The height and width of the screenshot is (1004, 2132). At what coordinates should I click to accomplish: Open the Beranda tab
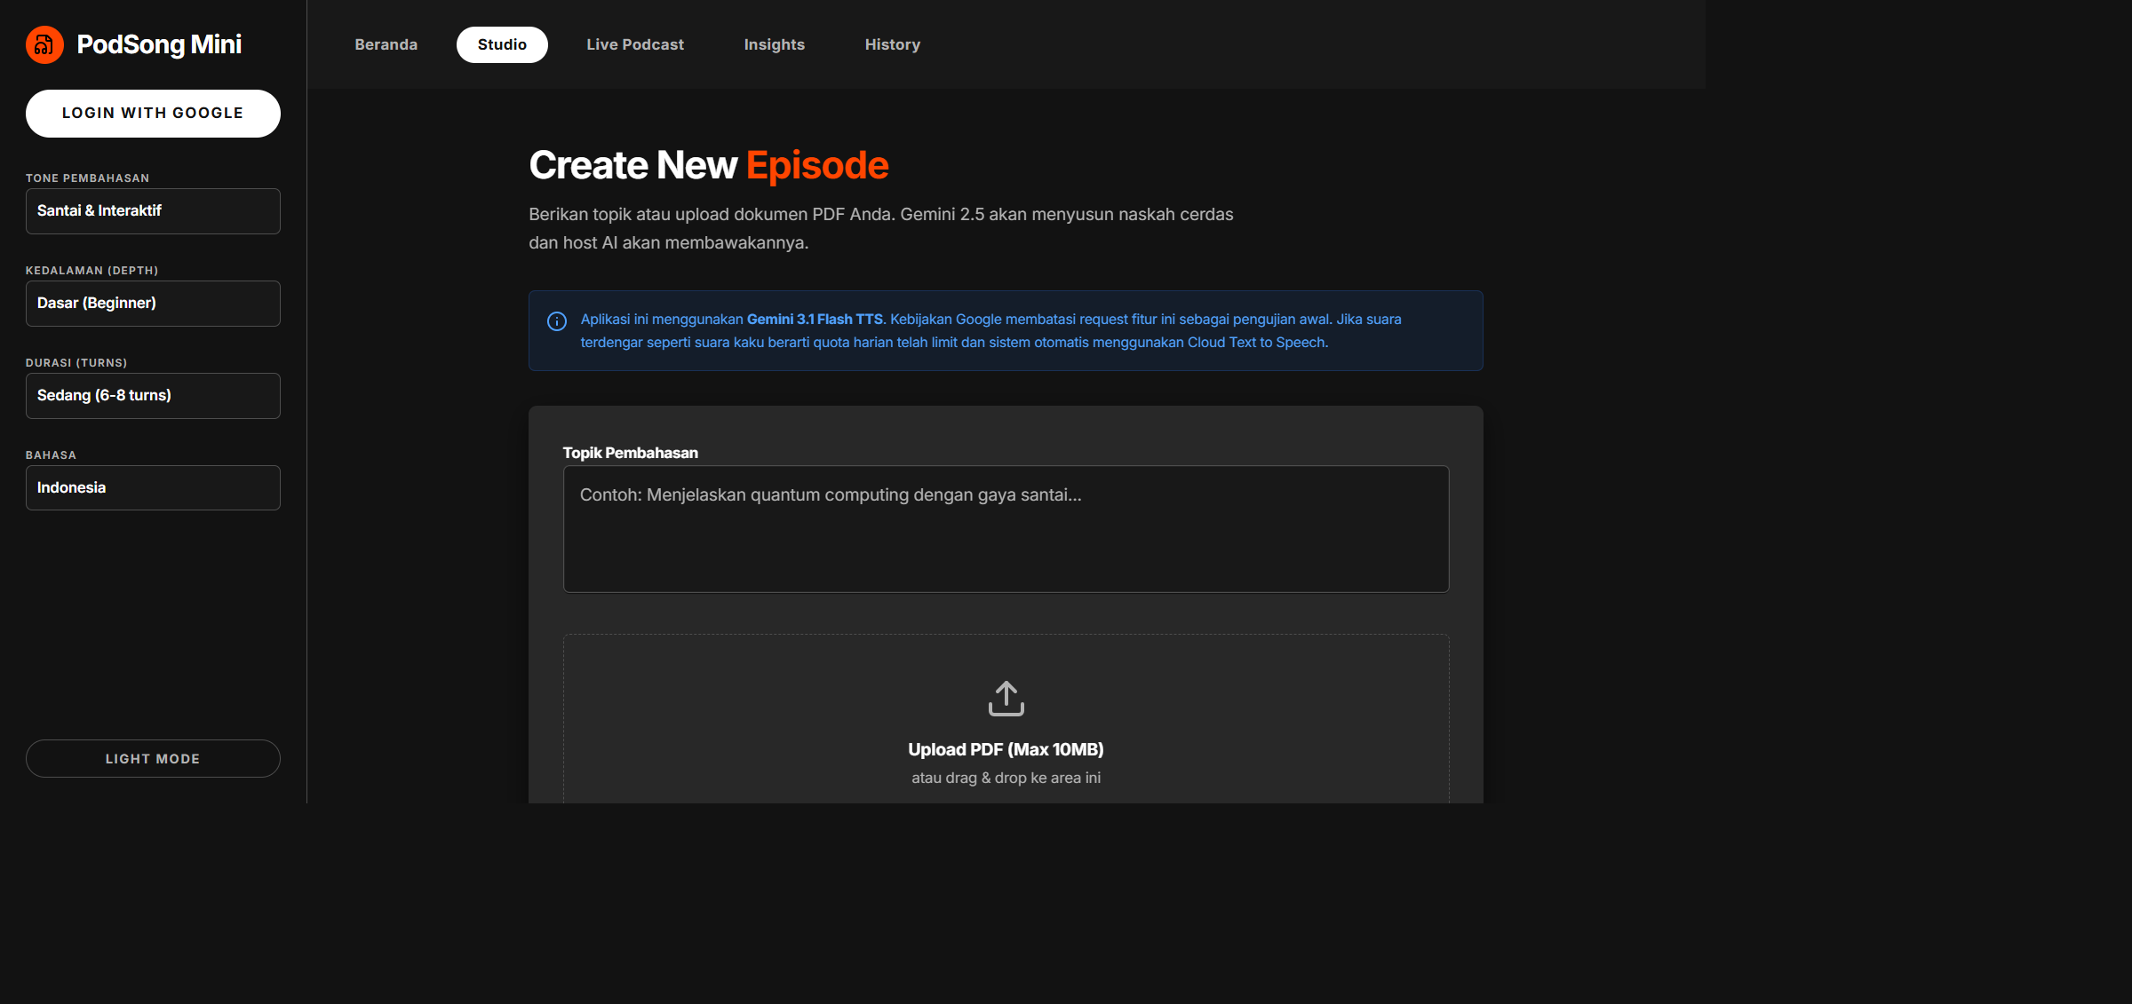coord(386,44)
